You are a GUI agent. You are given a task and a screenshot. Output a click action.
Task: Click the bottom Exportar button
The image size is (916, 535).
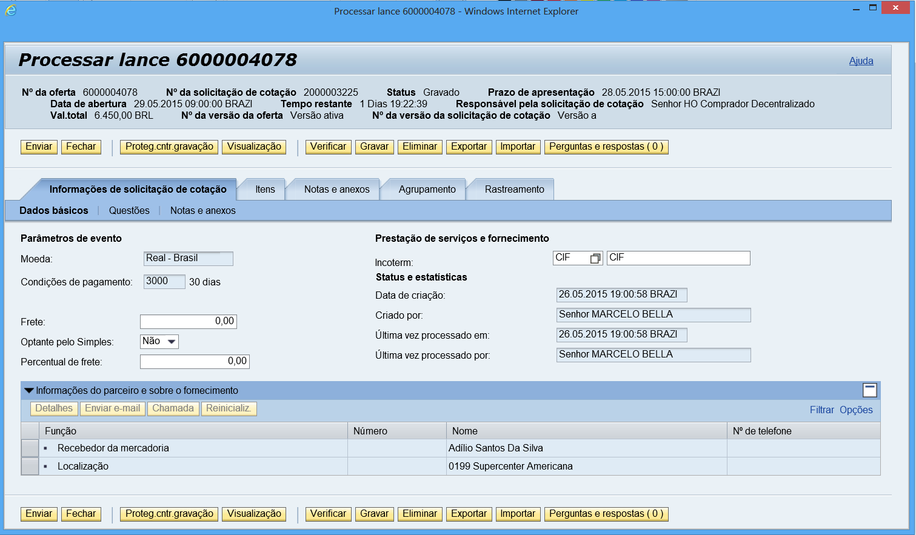click(469, 514)
